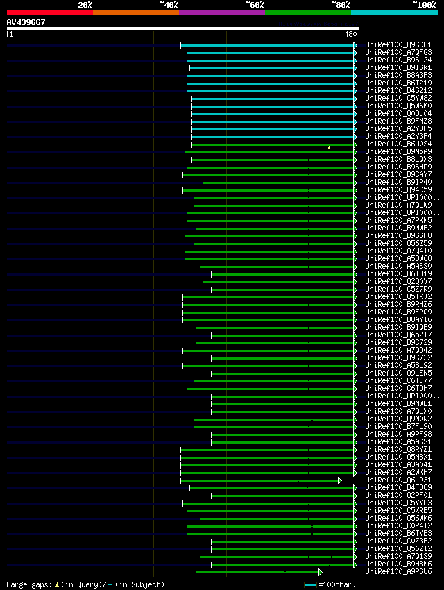The image size is (444, 590).
Task: Select subject label UniRef100_C0P4T2
Action: tap(398, 525)
